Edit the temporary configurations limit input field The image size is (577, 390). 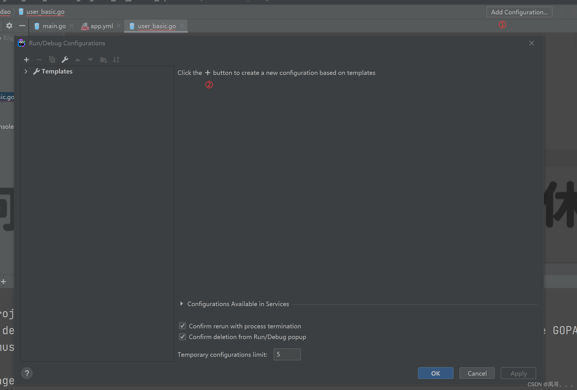tap(287, 354)
